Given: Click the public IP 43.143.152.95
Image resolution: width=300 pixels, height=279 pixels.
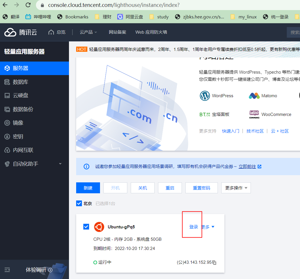Looking at the screenshot, I should click(194, 262).
